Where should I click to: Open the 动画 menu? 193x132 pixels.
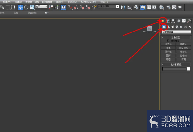37,2
